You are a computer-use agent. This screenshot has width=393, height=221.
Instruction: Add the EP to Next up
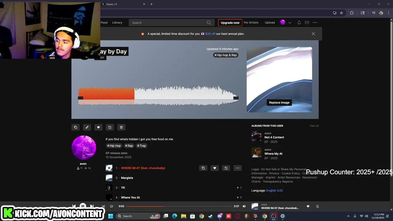(x=110, y=127)
